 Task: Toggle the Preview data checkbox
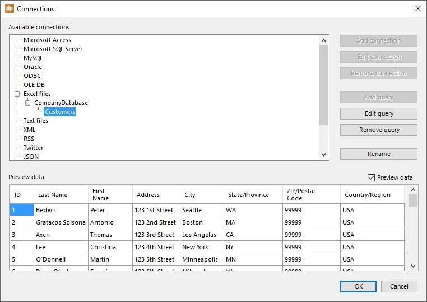click(x=371, y=177)
